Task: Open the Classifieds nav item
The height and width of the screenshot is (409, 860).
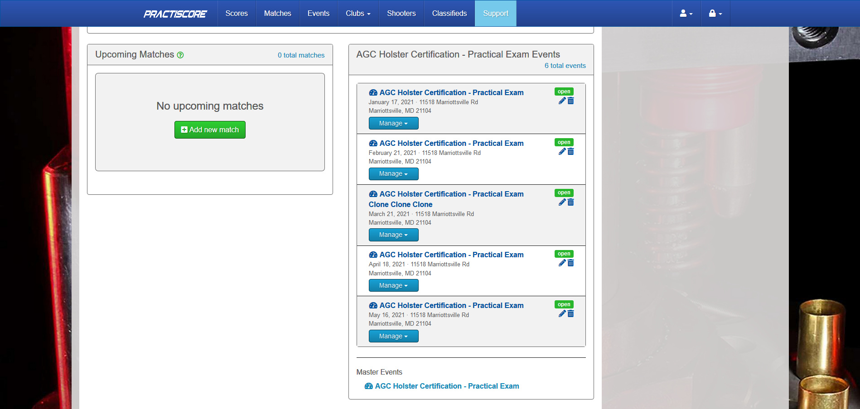Action: click(449, 14)
